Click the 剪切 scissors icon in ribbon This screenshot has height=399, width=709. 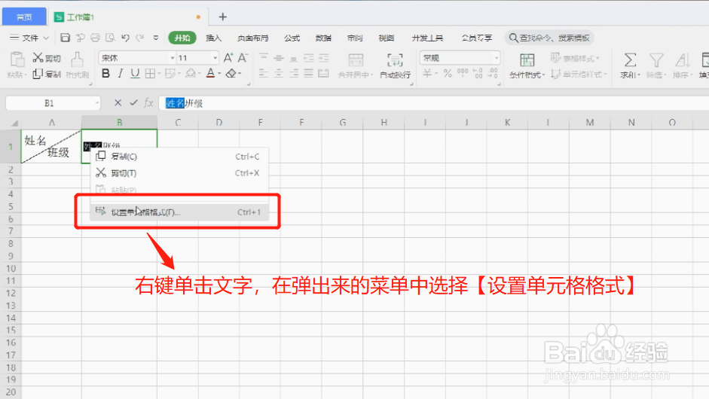point(38,58)
